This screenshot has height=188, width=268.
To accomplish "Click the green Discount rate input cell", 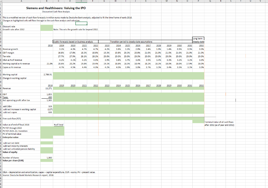I will (x=47, y=26).
